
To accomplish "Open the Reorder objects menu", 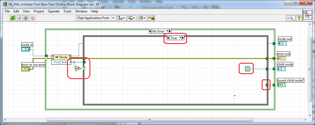I will (142, 18).
